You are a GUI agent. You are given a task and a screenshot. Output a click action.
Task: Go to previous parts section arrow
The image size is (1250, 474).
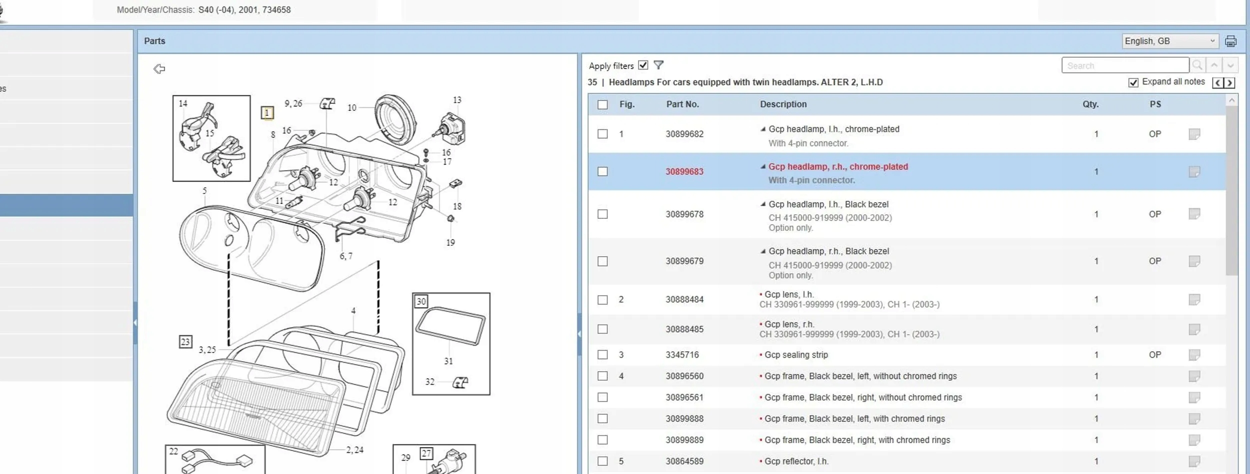tap(1218, 83)
